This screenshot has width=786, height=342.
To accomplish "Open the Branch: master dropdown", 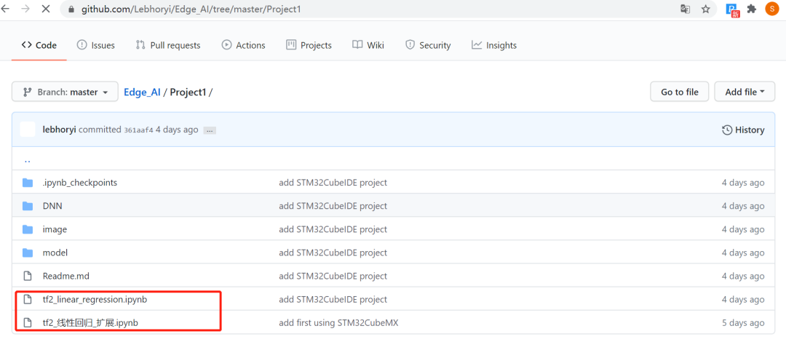I will coord(65,92).
